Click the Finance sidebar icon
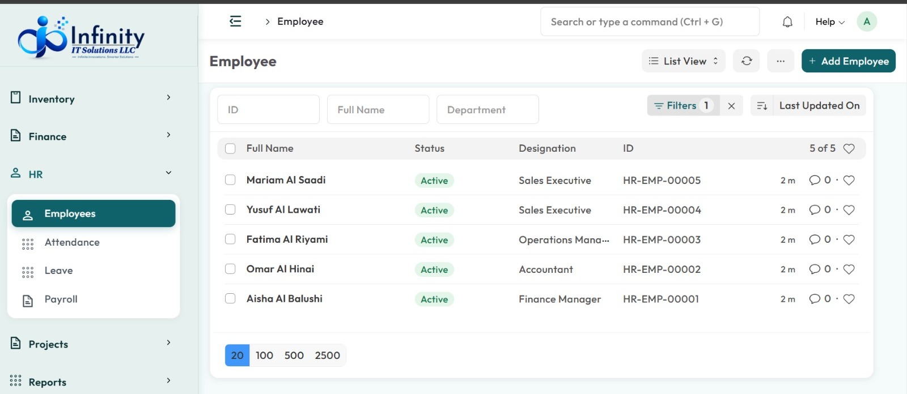Image resolution: width=907 pixels, height=394 pixels. pos(16,135)
